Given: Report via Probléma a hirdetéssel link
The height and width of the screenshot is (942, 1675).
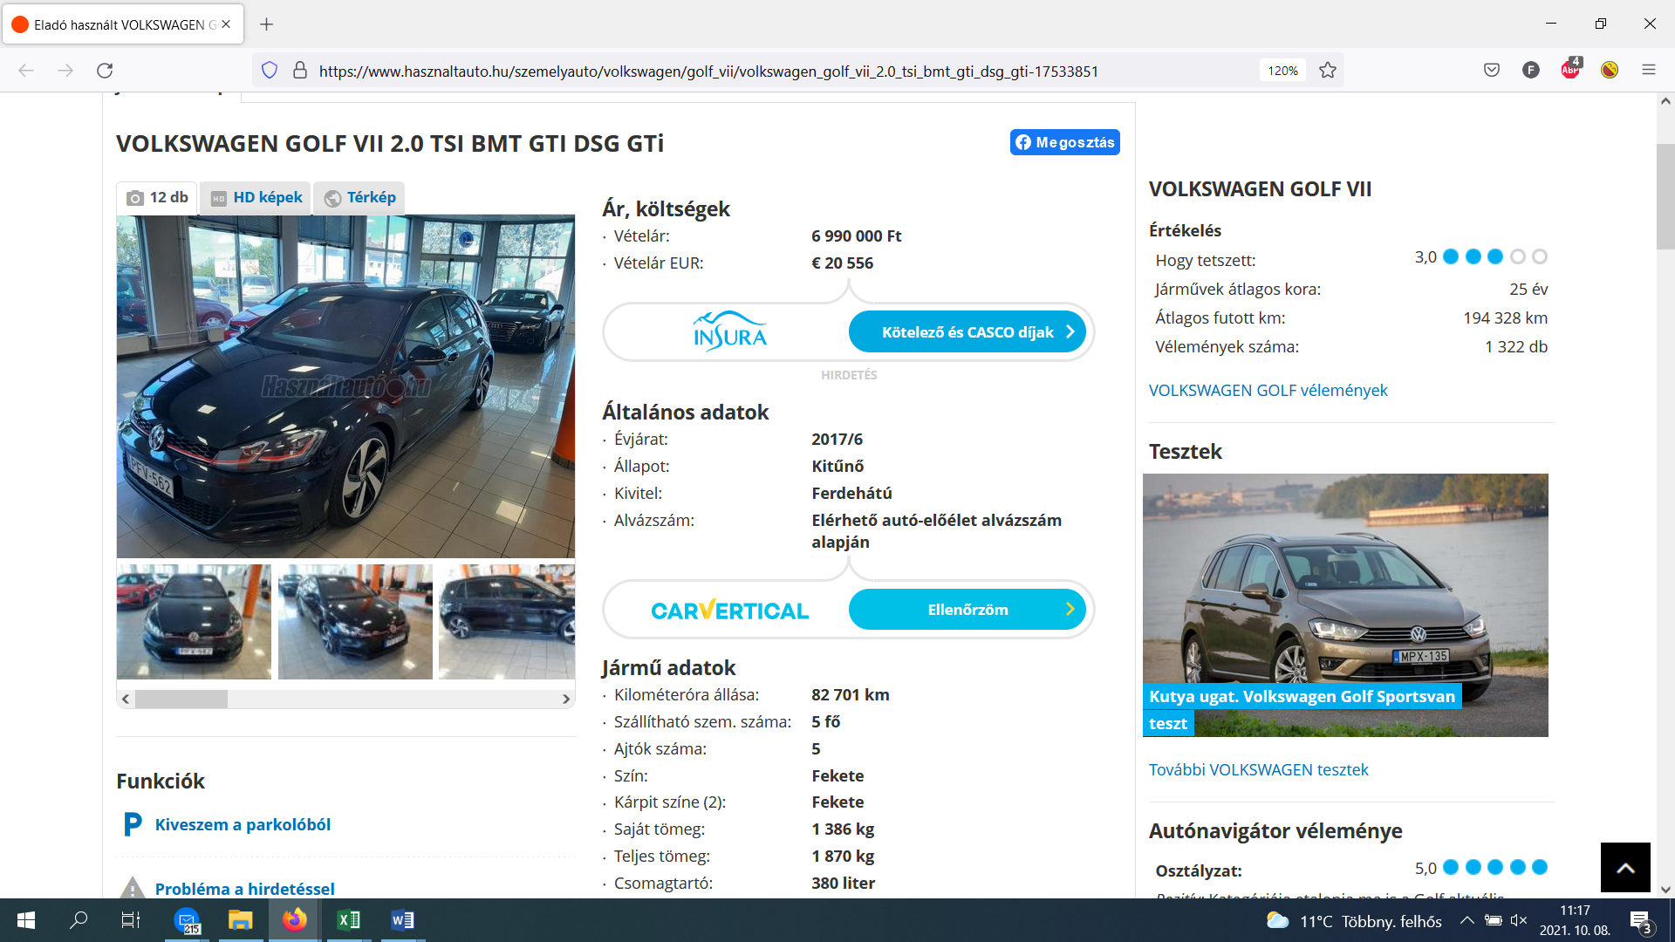Looking at the screenshot, I should click(x=244, y=888).
